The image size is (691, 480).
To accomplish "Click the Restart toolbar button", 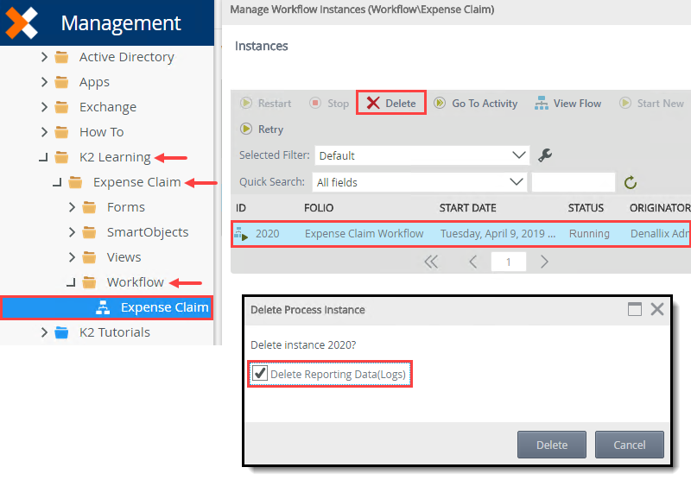I will pos(266,103).
